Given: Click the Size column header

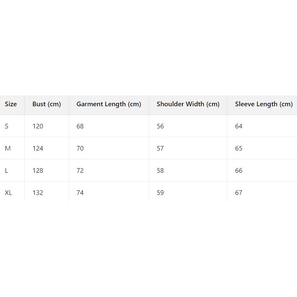Looking at the screenshot, I should (11, 104).
